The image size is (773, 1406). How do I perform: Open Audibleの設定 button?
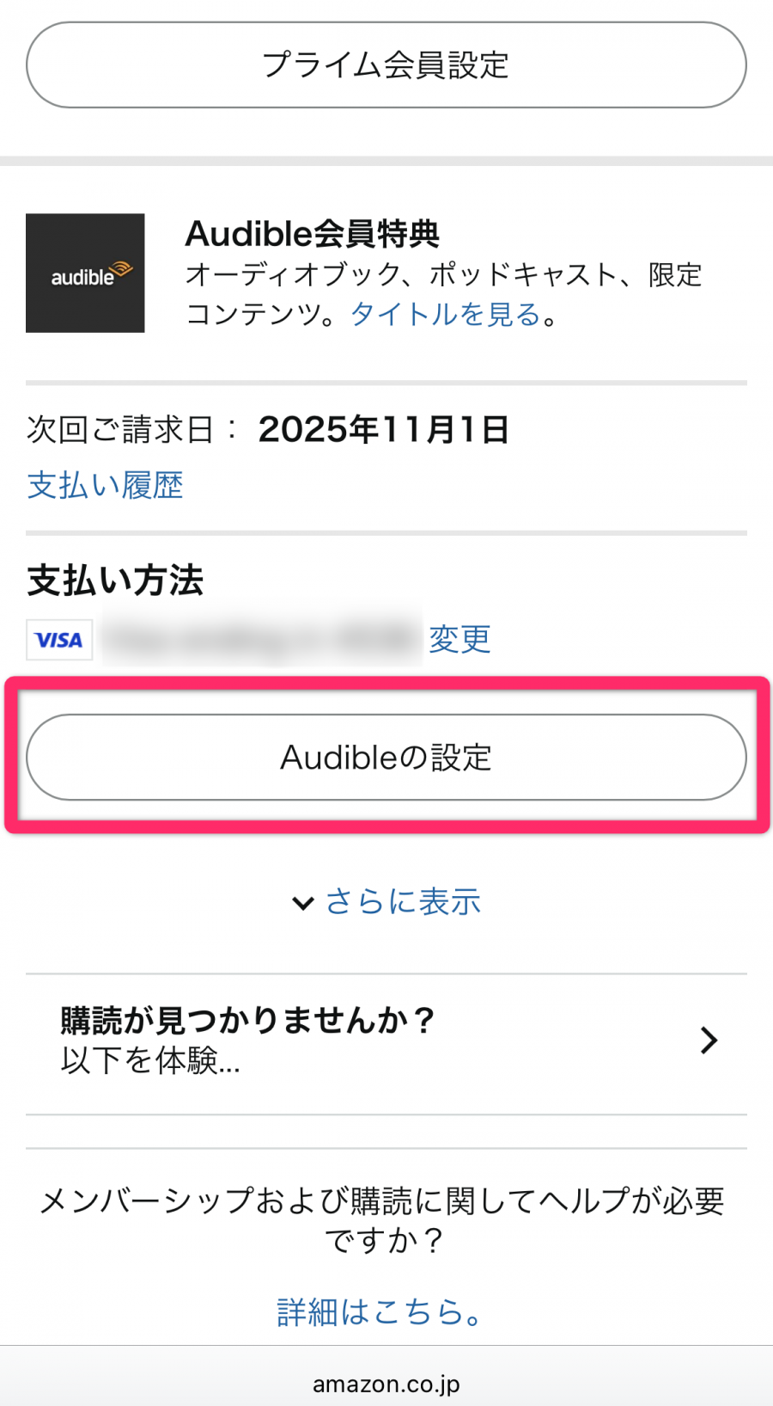point(386,757)
